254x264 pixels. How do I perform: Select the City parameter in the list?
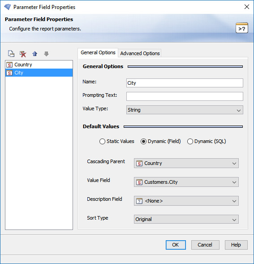39,73
